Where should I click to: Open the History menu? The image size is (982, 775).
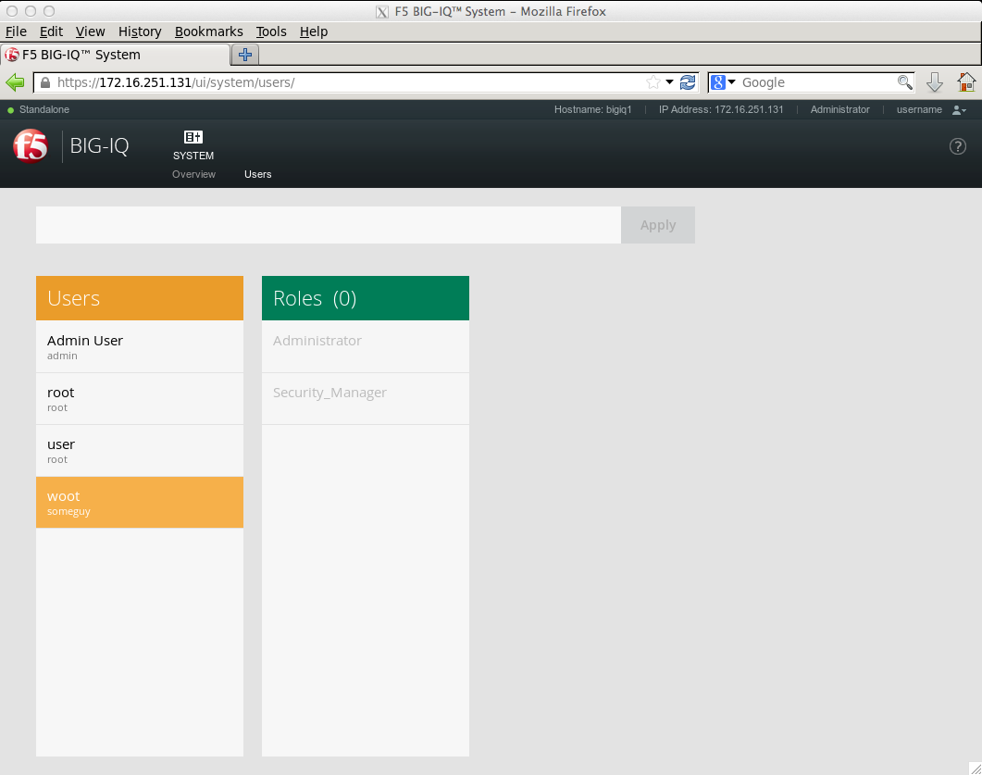pos(140,31)
